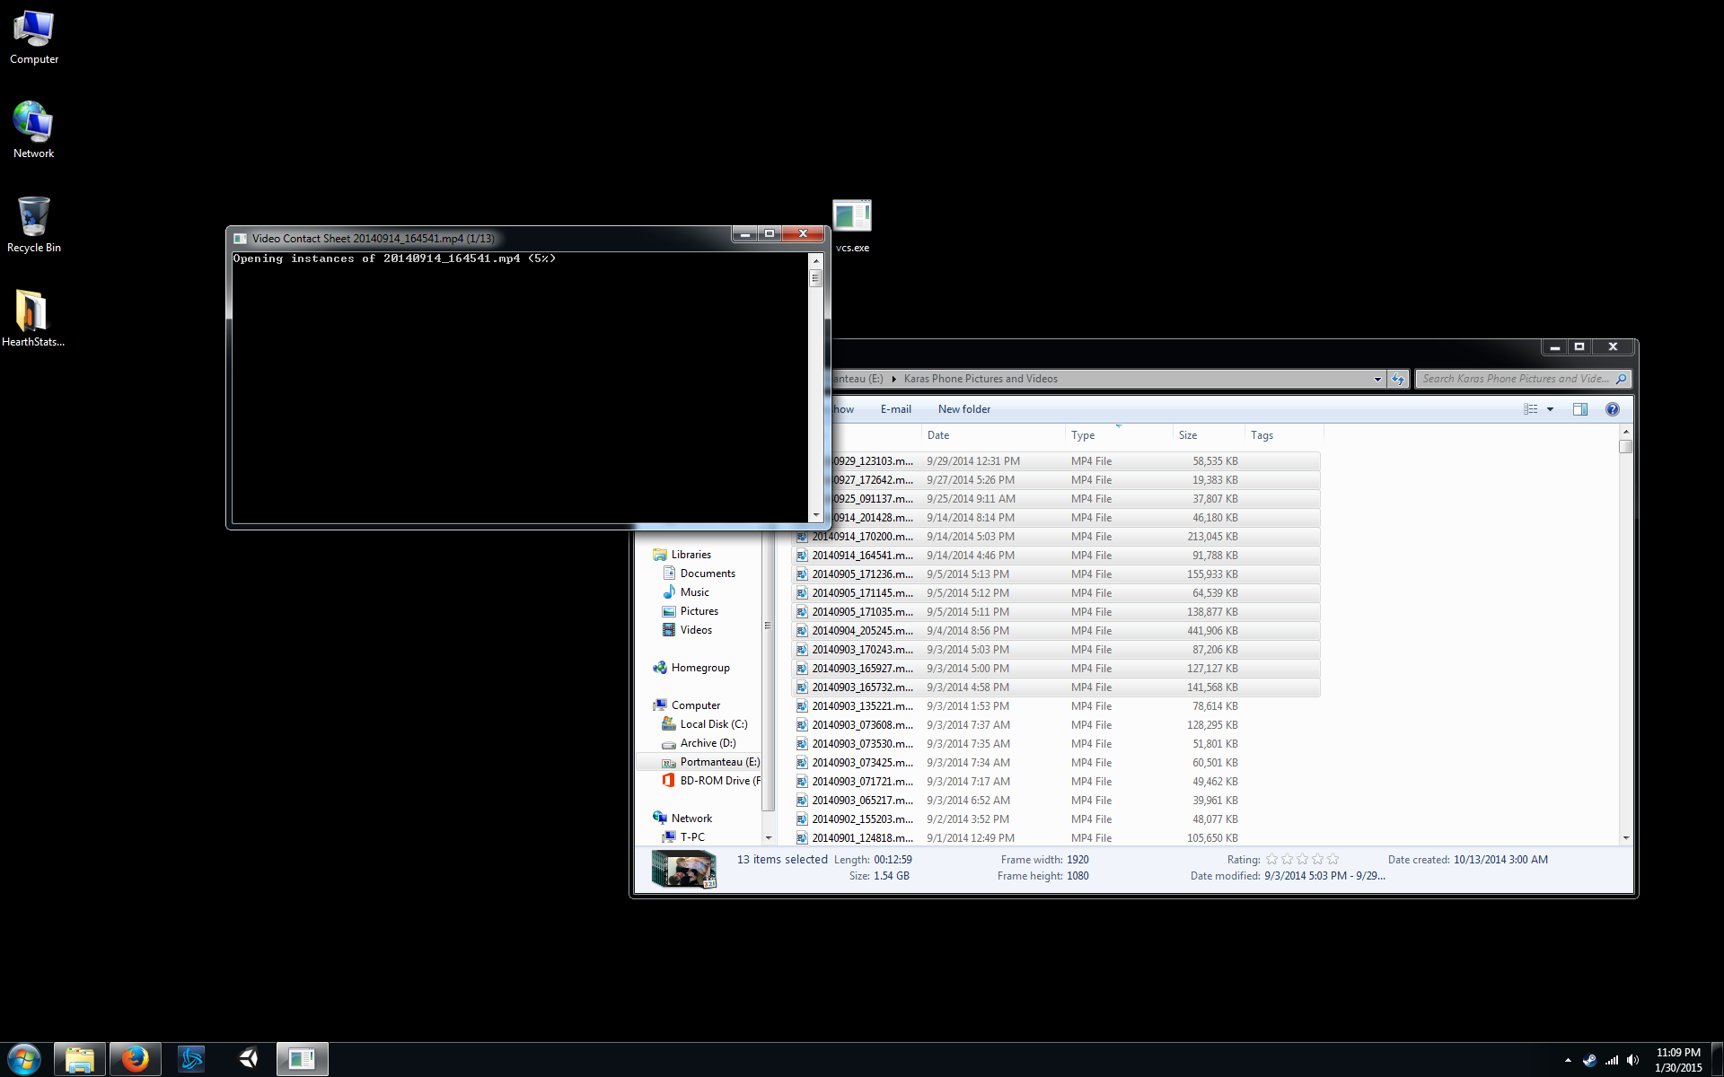
Task: Sort files by the Size column header
Action: (x=1188, y=435)
